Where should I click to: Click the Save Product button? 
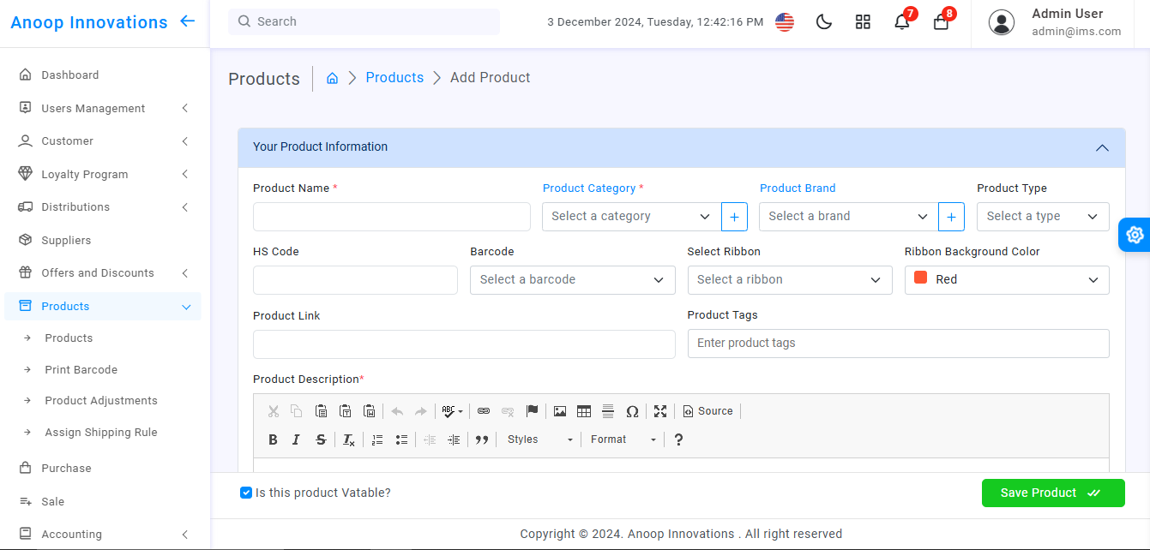coord(1053,493)
